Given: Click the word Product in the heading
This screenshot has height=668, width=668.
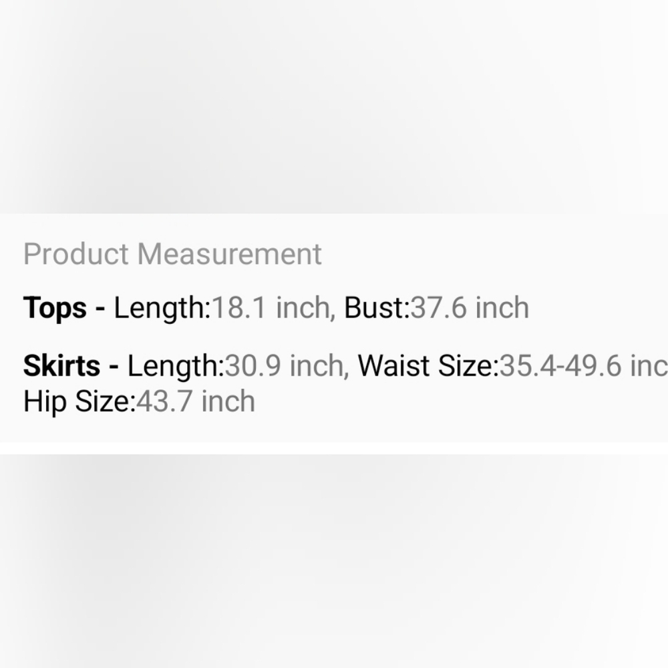Looking at the screenshot, I should pyautogui.click(x=76, y=255).
